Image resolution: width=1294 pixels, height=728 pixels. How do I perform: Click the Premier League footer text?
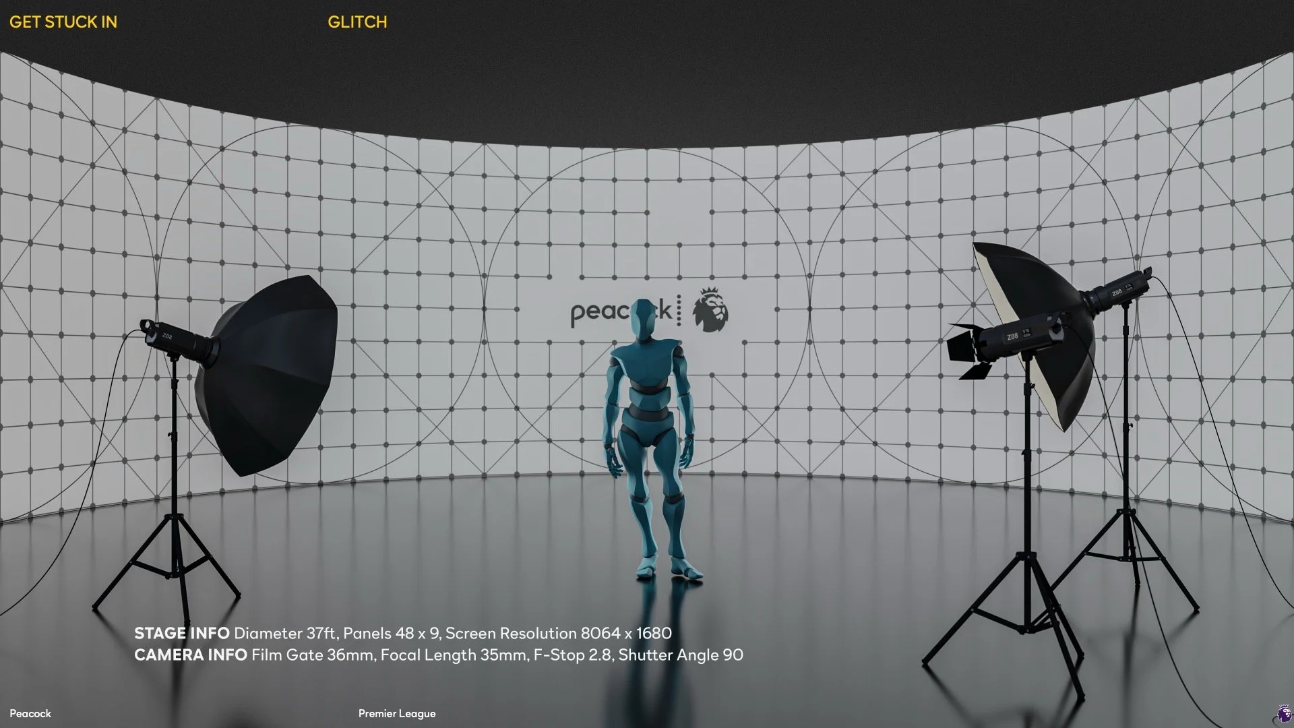point(397,713)
